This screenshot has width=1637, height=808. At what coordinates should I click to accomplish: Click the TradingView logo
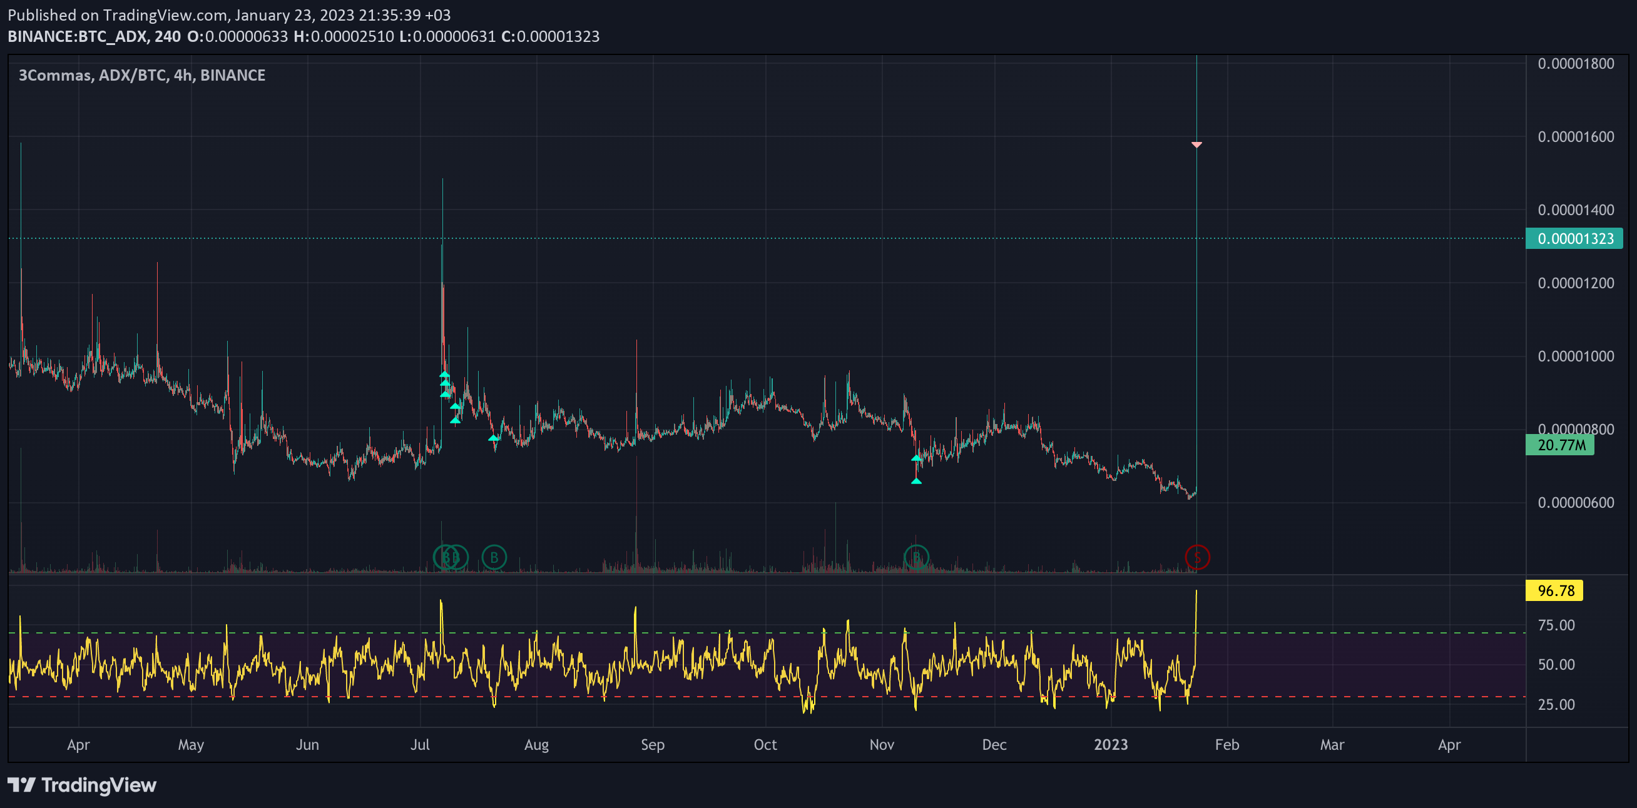pyautogui.click(x=82, y=785)
